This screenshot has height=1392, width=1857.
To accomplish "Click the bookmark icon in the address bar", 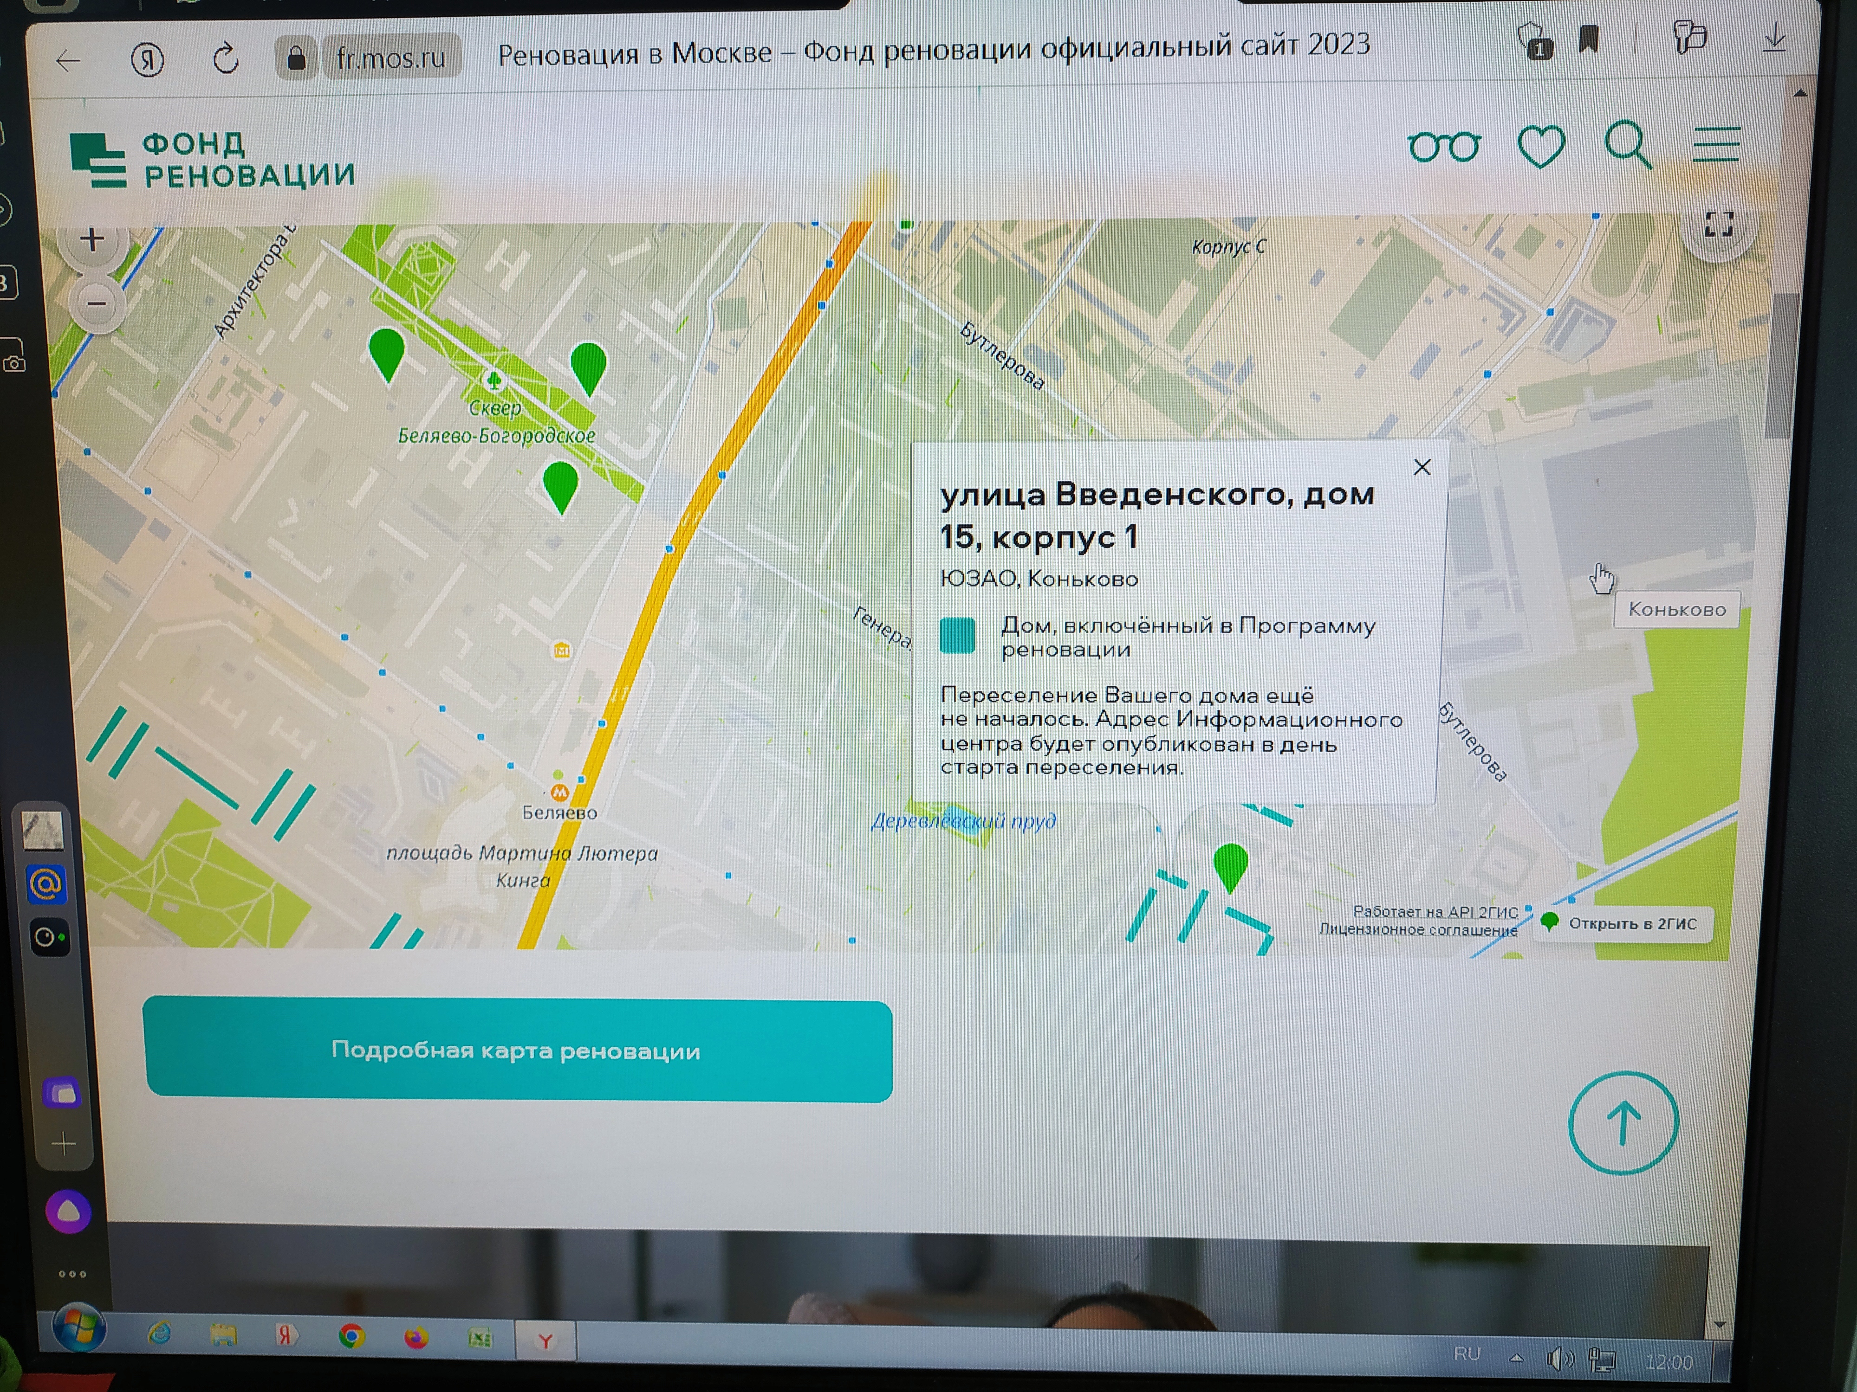I will tap(1588, 39).
